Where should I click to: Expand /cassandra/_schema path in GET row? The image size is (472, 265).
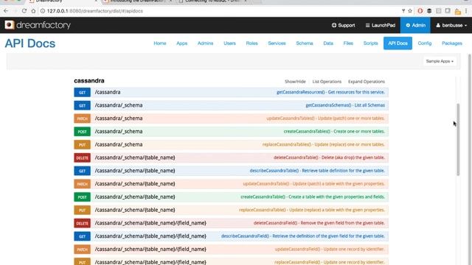click(x=119, y=105)
